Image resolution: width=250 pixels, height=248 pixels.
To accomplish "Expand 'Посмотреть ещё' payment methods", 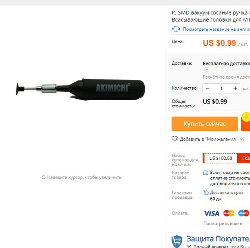I will 223,224.
